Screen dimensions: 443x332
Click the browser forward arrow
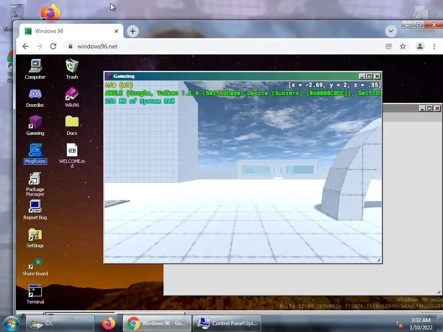39,46
